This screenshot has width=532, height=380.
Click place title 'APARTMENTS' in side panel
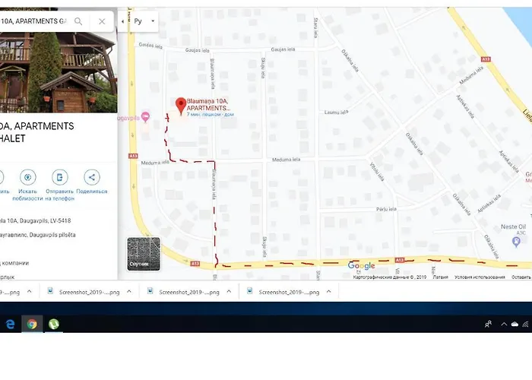44,126
